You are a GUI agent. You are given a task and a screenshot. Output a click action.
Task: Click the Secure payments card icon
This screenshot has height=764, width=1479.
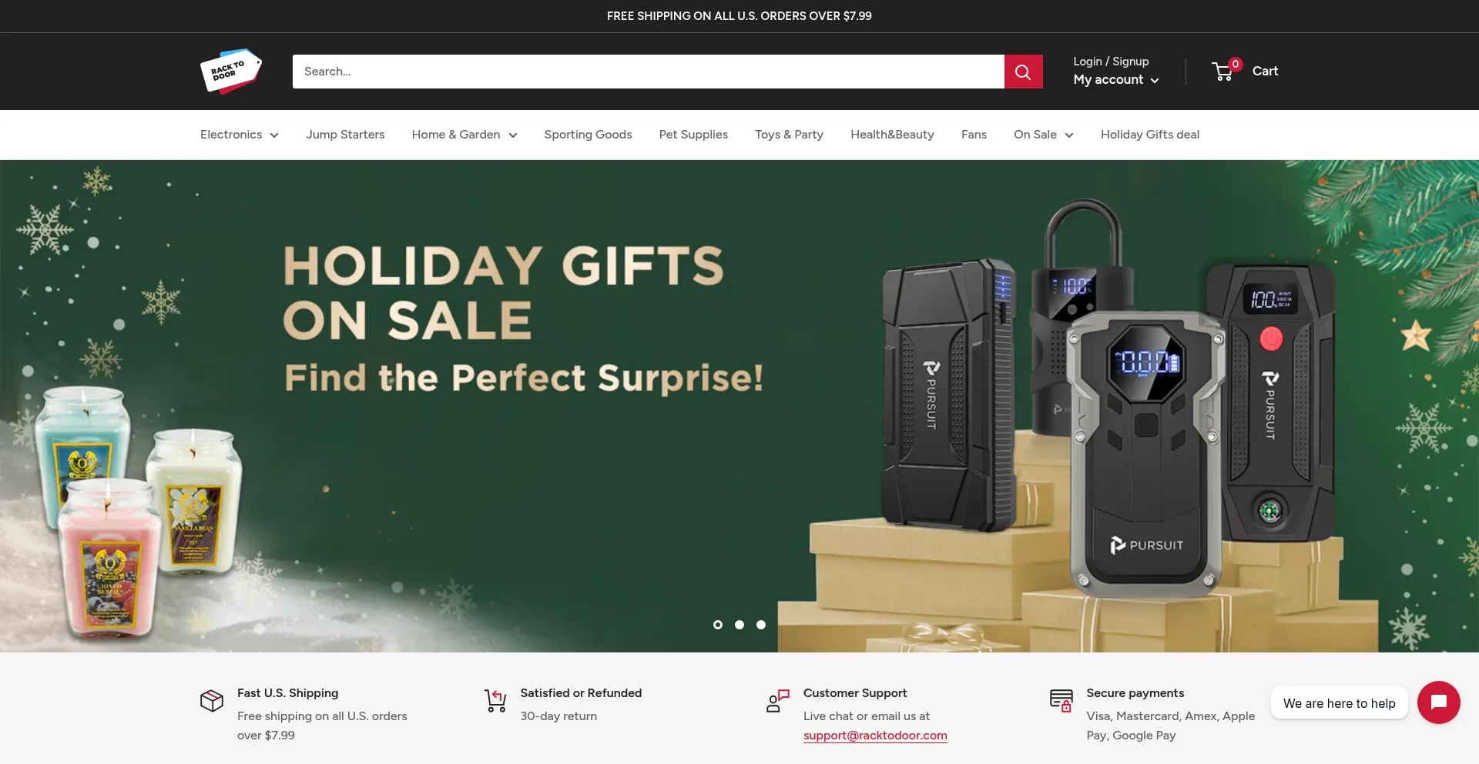(x=1061, y=701)
